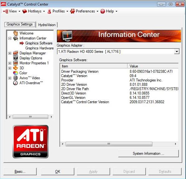The image size is (186, 179).
Task: Select ATI Overdrive in the tree
Action: (x=31, y=83)
